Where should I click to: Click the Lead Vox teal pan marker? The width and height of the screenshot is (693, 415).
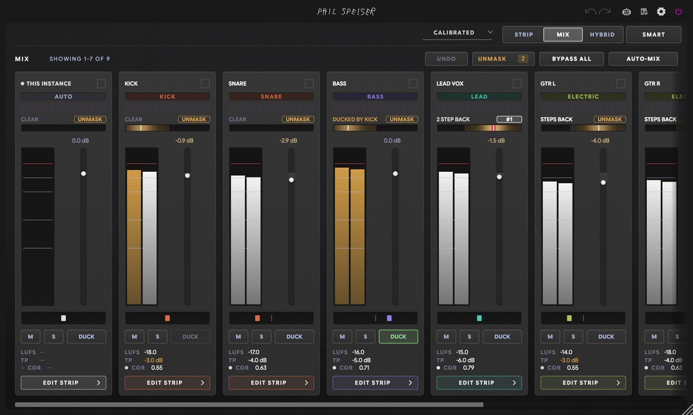479,318
